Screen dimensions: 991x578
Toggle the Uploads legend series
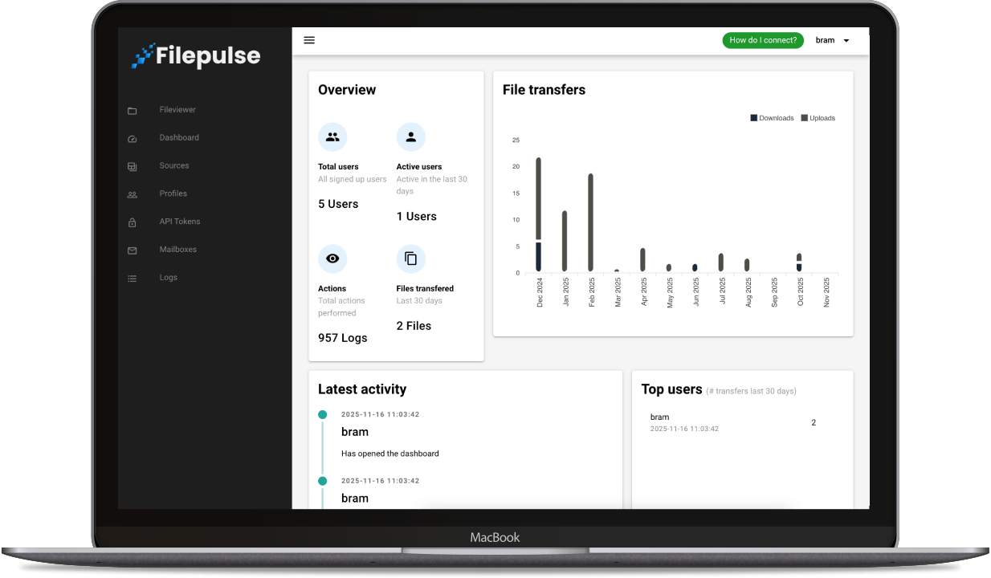pos(818,118)
